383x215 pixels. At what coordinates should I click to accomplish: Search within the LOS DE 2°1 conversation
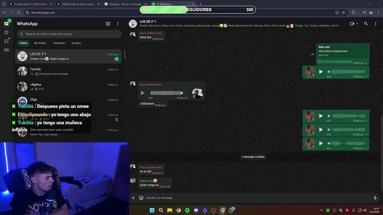click(366, 24)
